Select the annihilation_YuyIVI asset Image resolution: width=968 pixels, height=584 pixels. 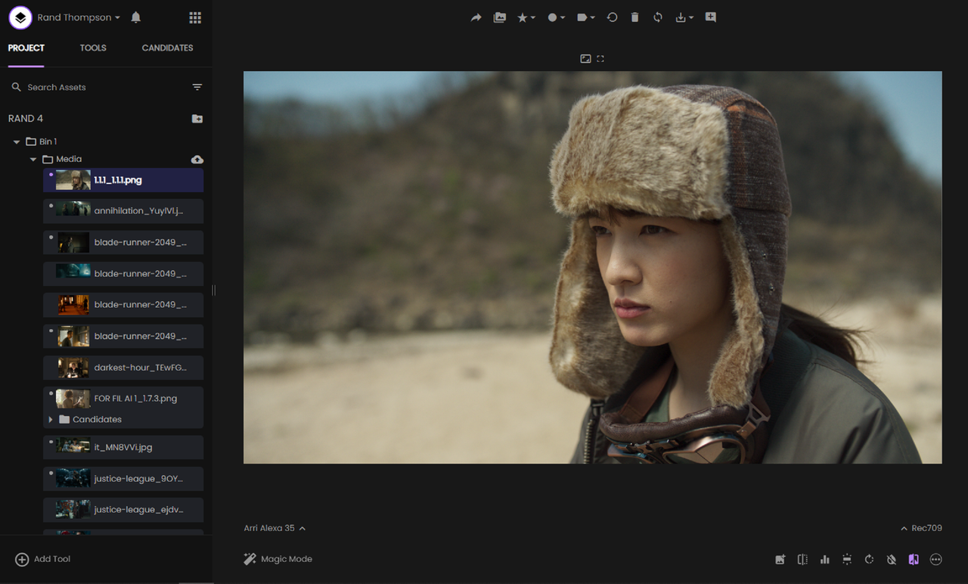tap(123, 211)
